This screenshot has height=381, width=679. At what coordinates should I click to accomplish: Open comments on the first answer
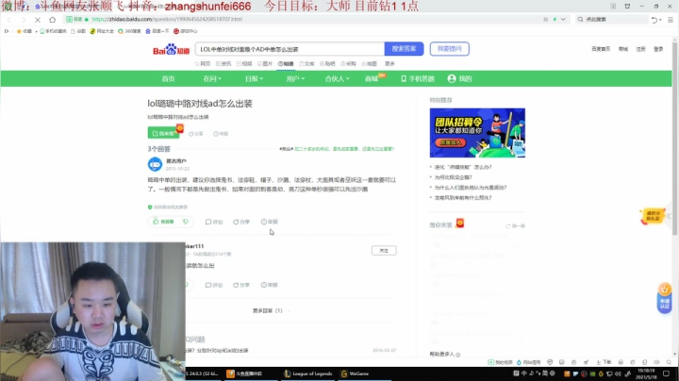coord(214,222)
